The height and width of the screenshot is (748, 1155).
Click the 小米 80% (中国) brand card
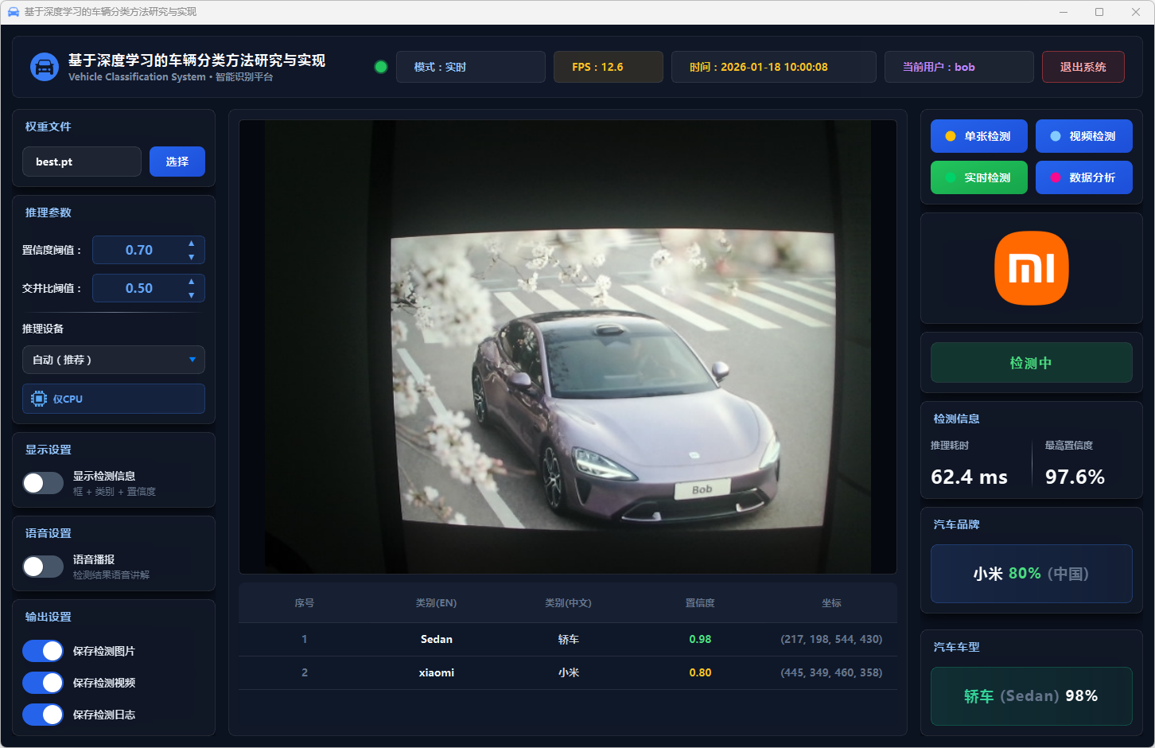click(1032, 574)
